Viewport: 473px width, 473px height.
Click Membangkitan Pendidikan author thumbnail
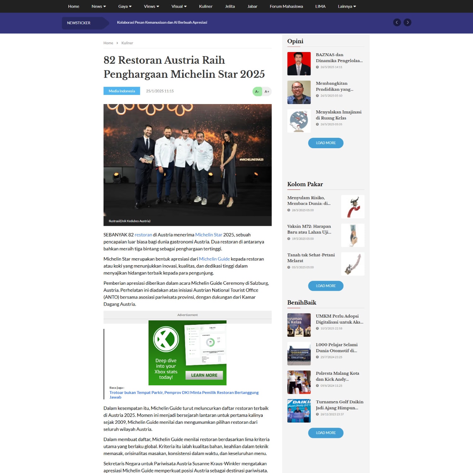pyautogui.click(x=299, y=92)
